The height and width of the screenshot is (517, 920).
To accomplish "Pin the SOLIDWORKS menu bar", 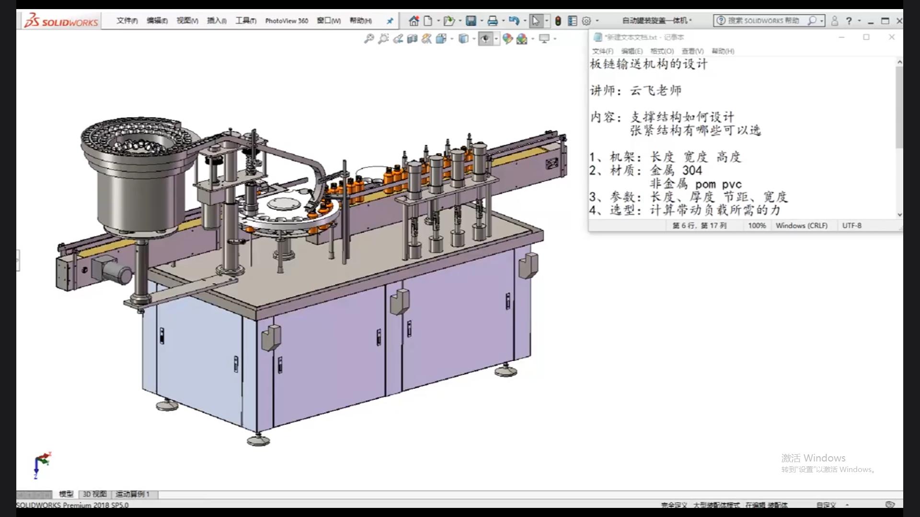I will click(x=390, y=21).
